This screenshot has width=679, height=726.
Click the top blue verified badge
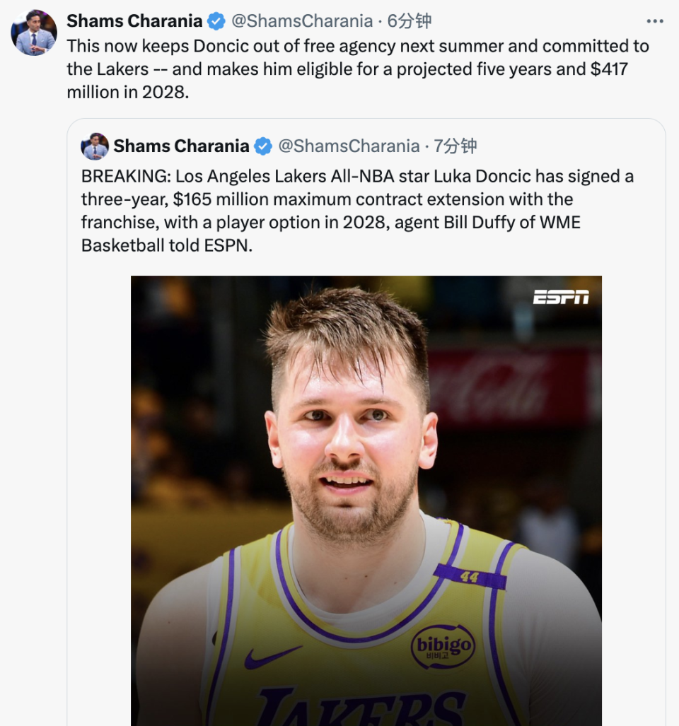click(x=216, y=21)
